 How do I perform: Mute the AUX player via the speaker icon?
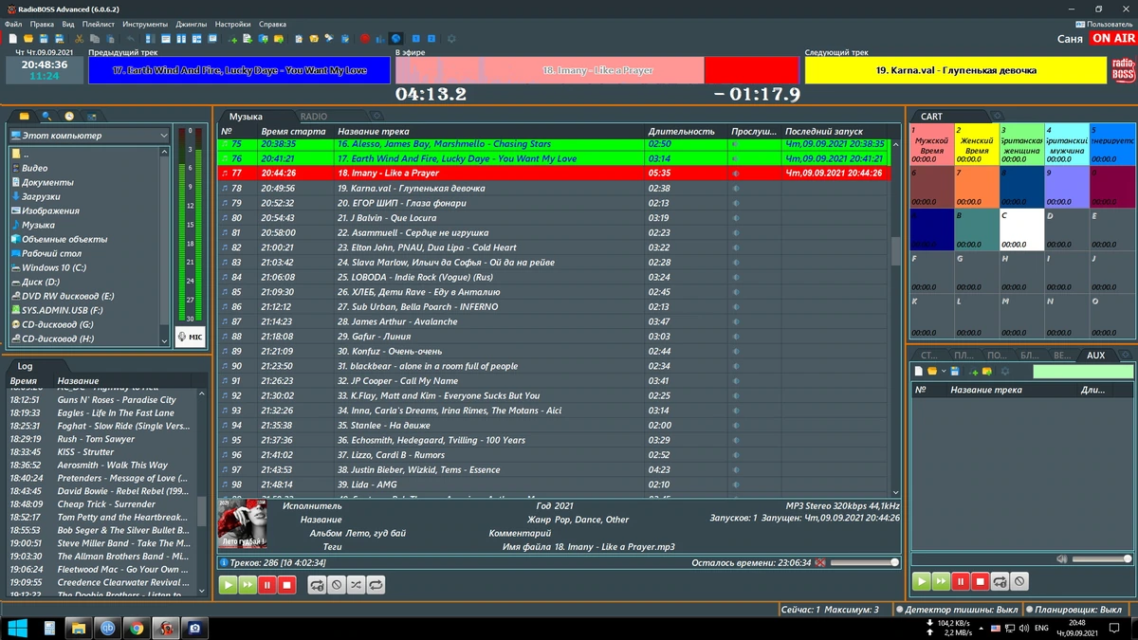1062,559
